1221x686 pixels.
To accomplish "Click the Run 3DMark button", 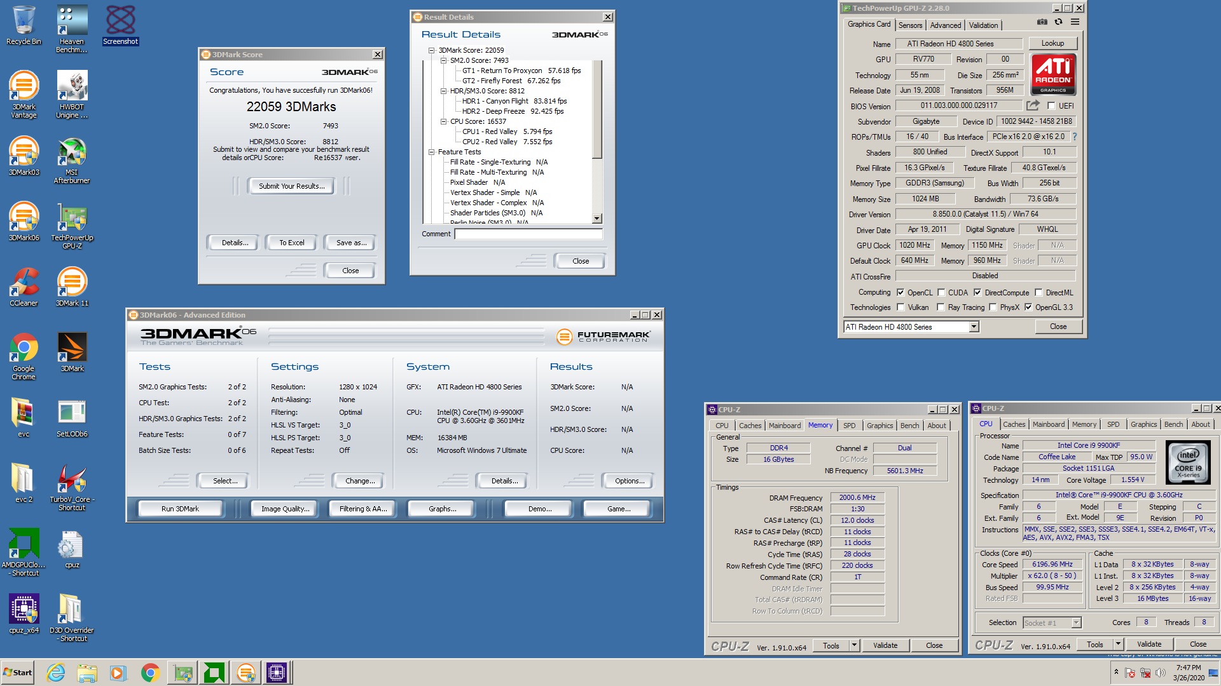I will click(x=180, y=509).
